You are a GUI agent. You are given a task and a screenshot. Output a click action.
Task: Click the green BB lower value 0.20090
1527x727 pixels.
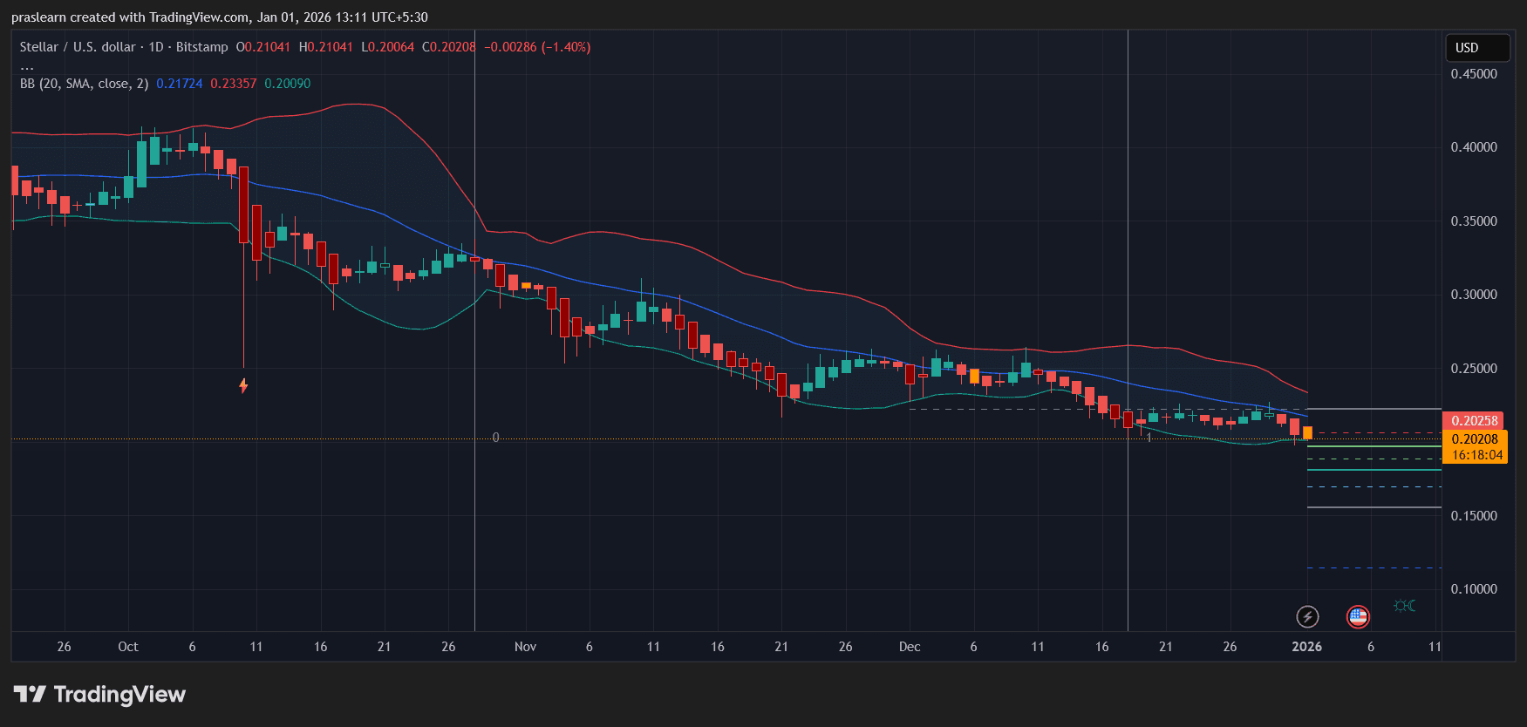pyautogui.click(x=287, y=84)
